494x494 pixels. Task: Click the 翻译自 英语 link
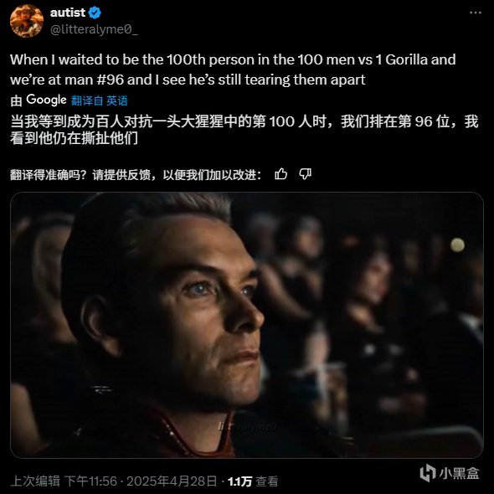coord(100,100)
